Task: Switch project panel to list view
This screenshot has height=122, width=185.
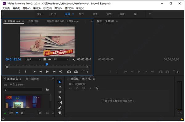Action: tap(11, 113)
